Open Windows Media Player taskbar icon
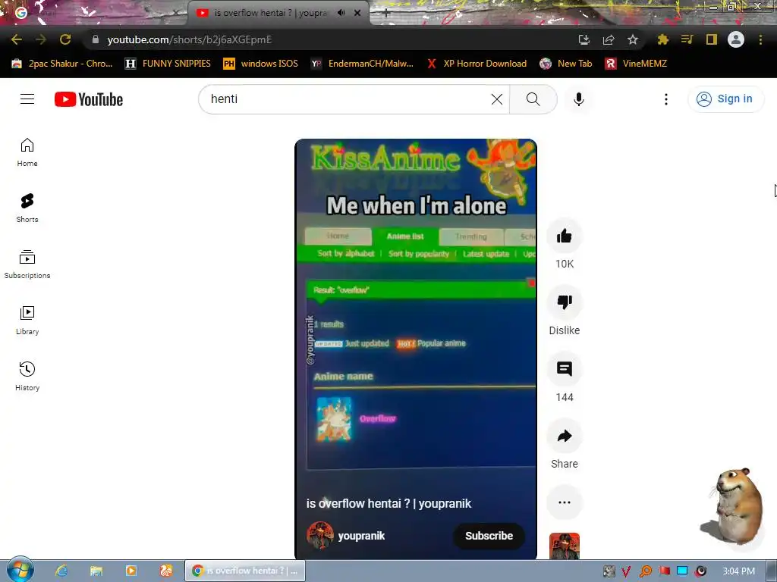The height and width of the screenshot is (582, 777). click(131, 571)
